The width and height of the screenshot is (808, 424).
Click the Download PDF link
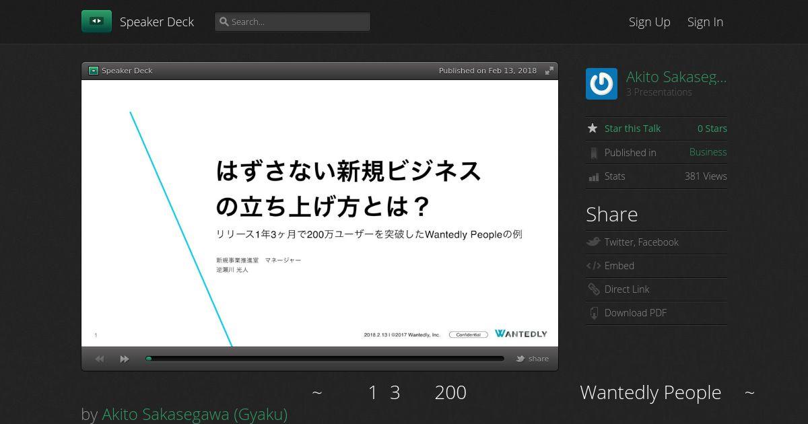click(635, 313)
